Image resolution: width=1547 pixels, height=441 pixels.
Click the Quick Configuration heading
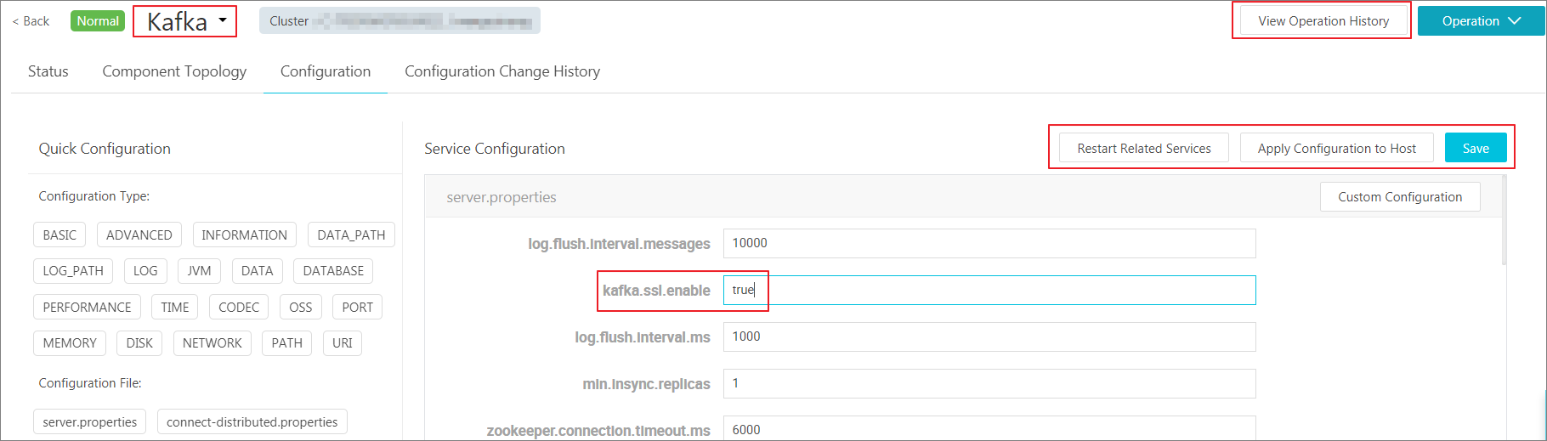105,149
